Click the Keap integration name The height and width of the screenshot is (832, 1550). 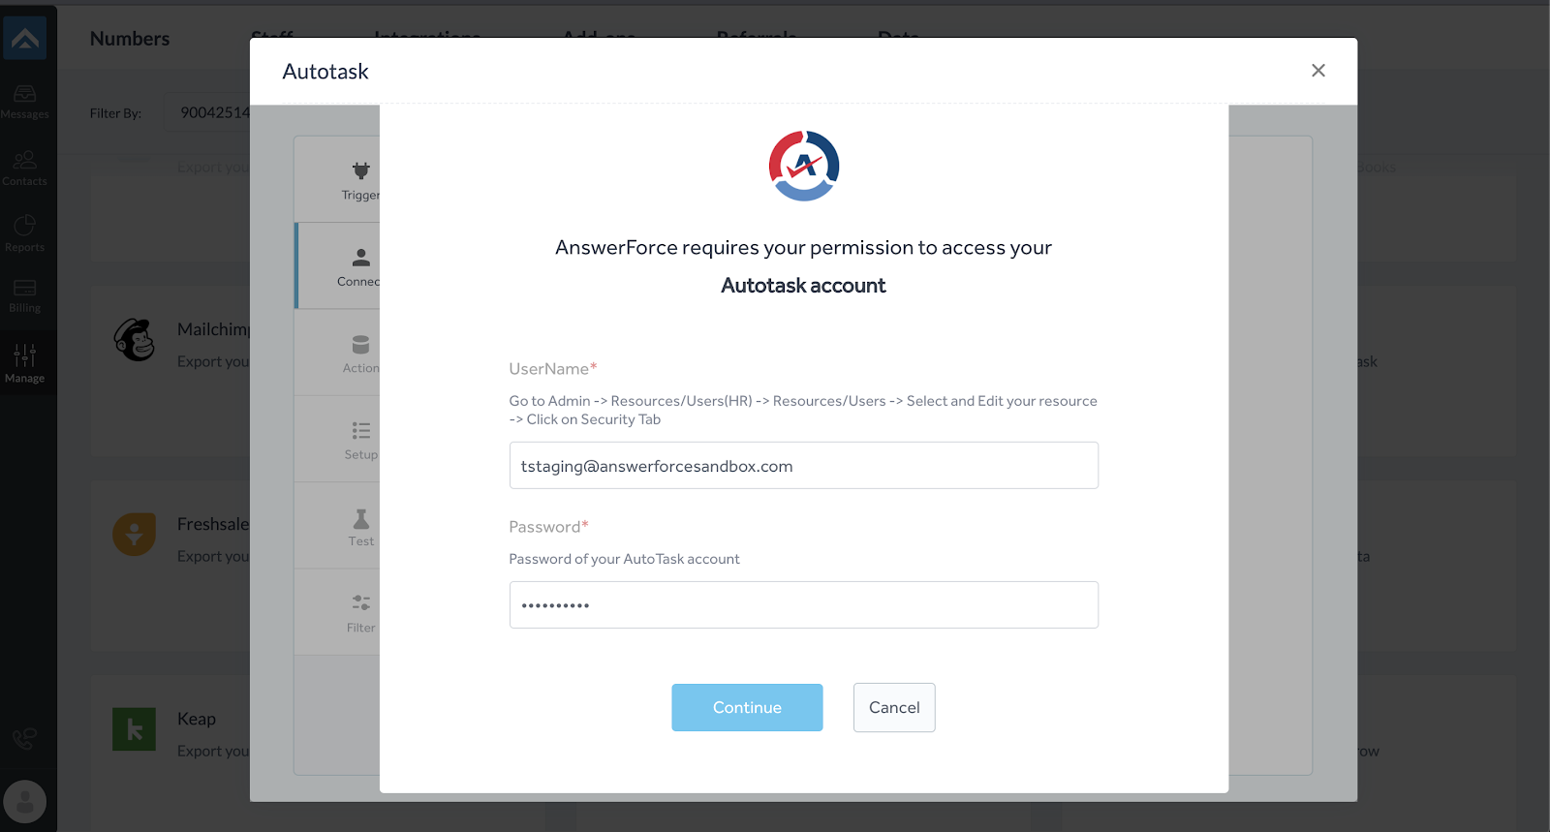point(197,719)
